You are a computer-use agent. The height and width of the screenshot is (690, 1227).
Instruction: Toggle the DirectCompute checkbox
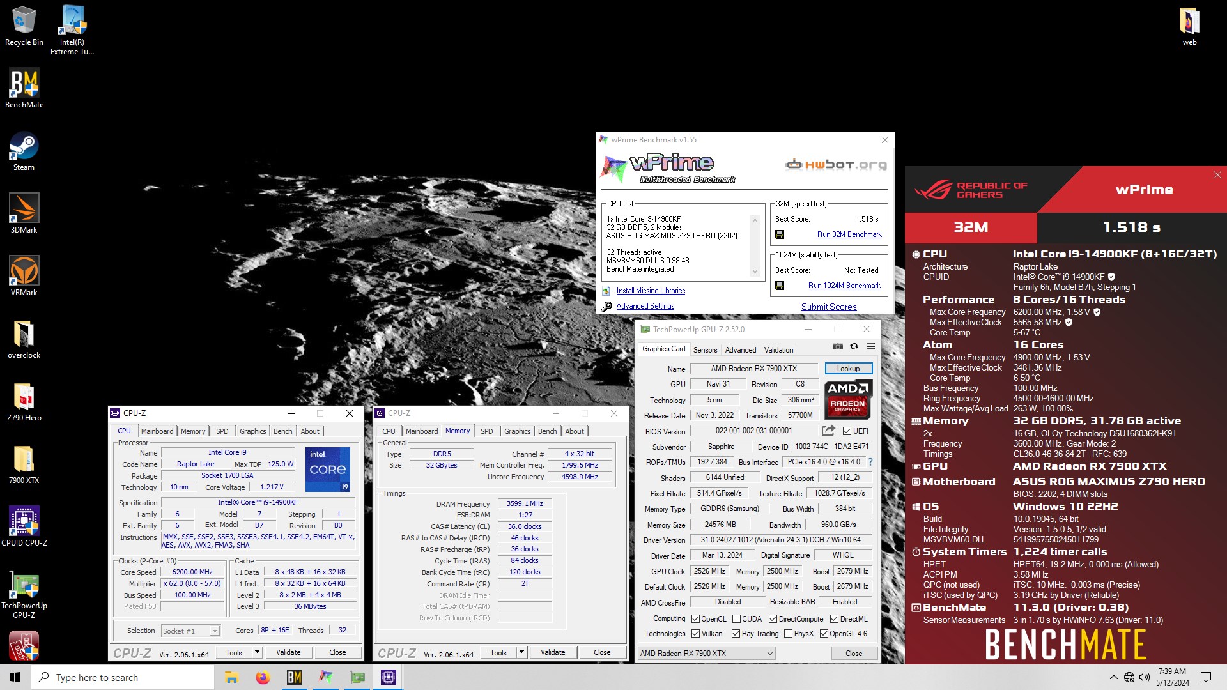[773, 619]
